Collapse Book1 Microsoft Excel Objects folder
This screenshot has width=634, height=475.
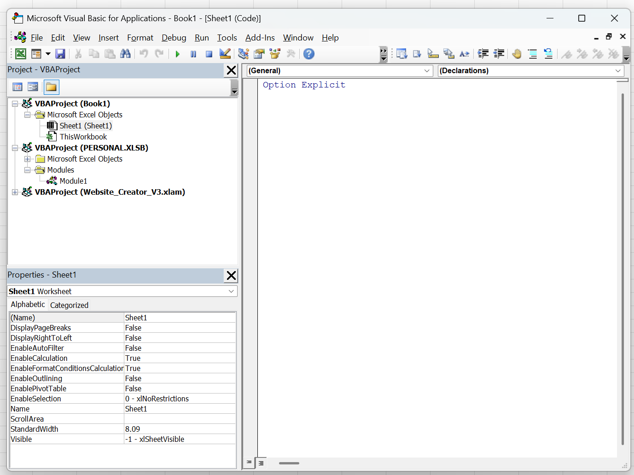pyautogui.click(x=28, y=115)
